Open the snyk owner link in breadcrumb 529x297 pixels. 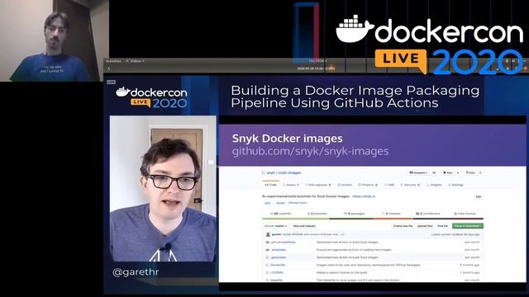tap(270, 172)
